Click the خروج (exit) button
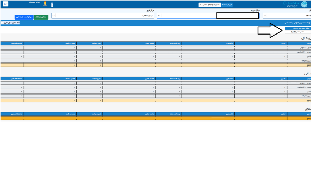311x182 pixels. (5, 4)
